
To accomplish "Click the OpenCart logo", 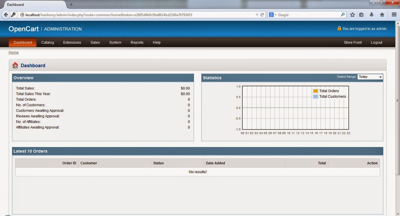I will click(23, 29).
